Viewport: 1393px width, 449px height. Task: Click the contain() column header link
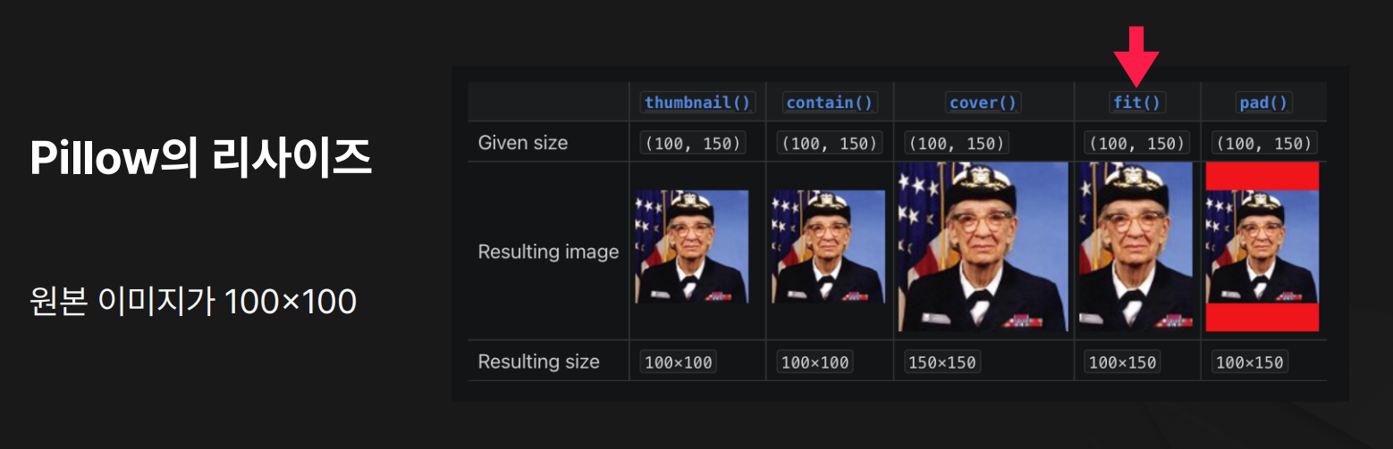tap(829, 102)
